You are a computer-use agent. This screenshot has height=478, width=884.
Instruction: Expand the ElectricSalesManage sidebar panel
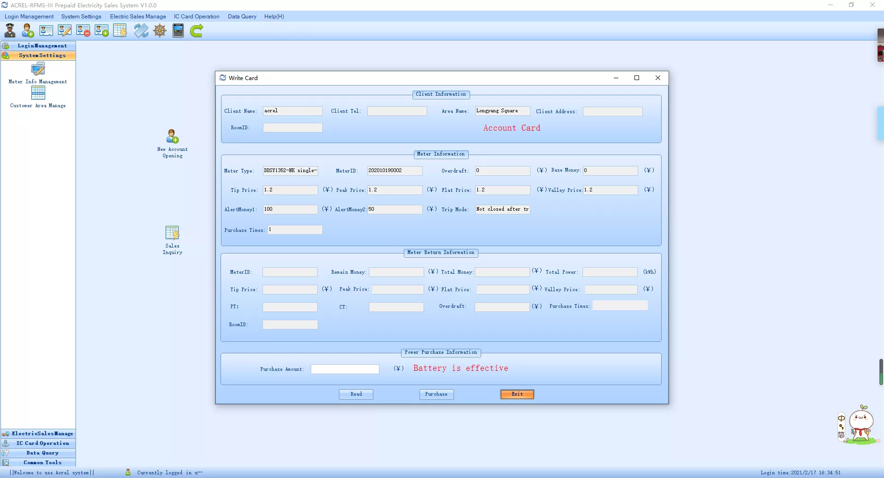(42, 433)
